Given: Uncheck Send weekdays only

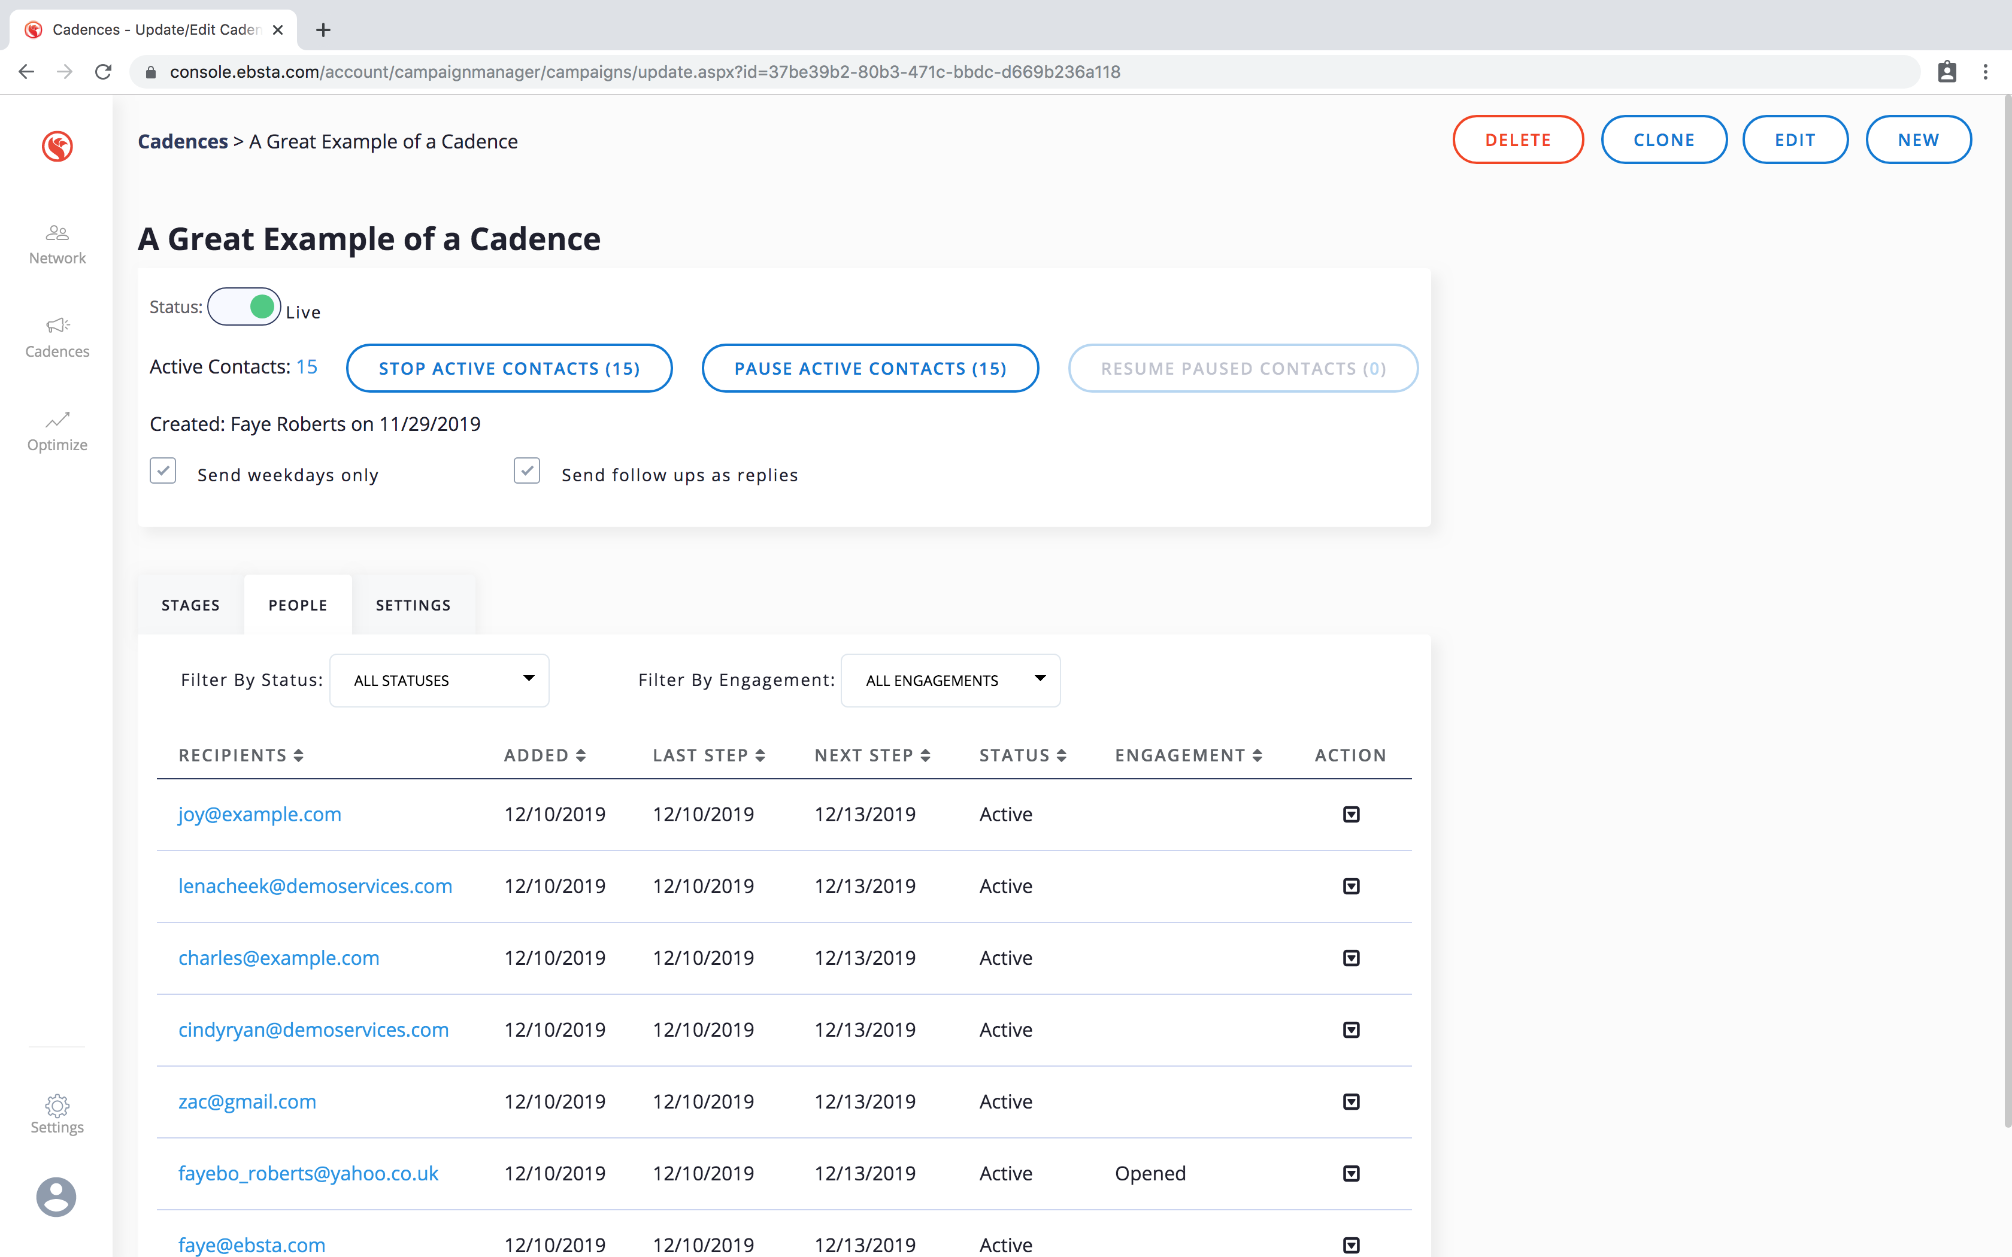Looking at the screenshot, I should pyautogui.click(x=163, y=470).
